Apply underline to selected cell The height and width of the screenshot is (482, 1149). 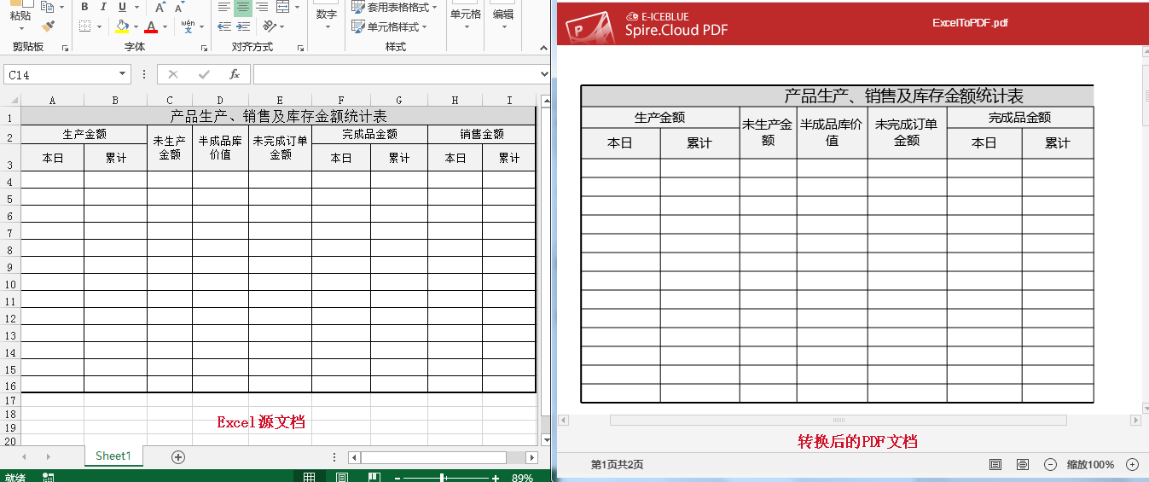pos(123,7)
